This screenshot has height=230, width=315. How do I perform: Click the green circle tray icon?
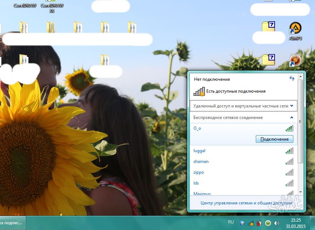[x=268, y=223]
